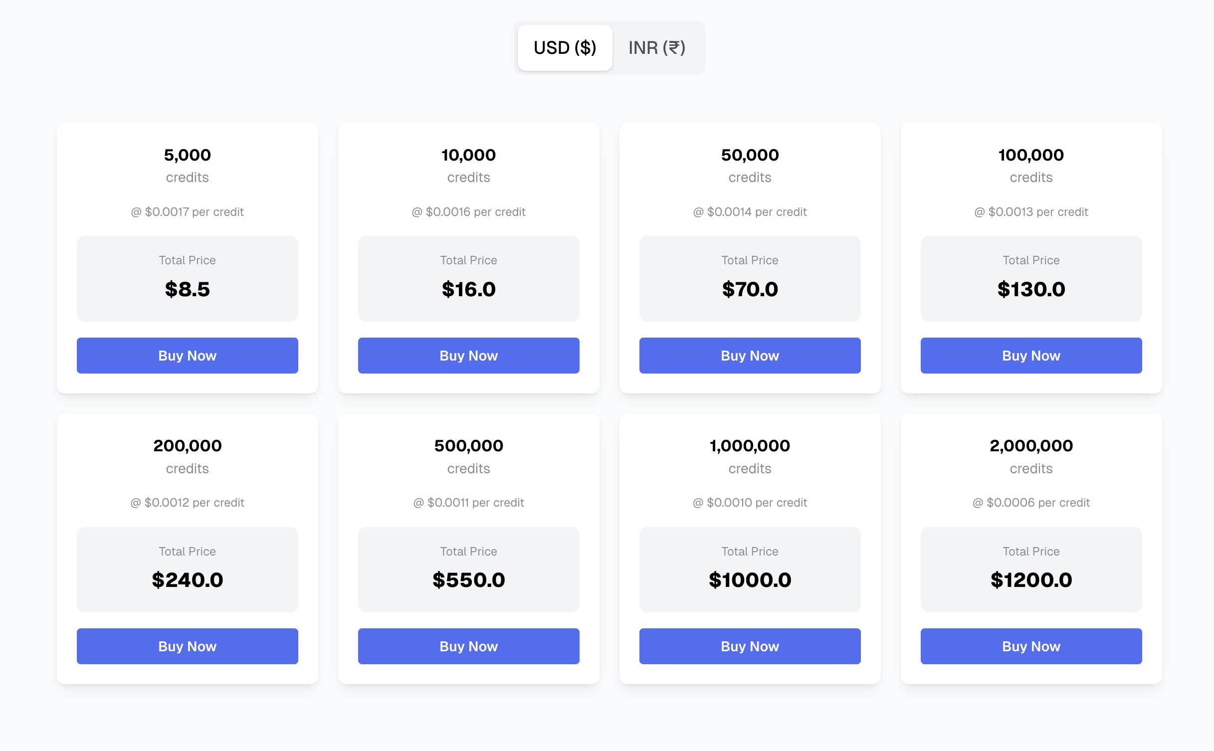Switch currency to INR (₹)
Viewport: 1214px width, 751px height.
pos(656,48)
